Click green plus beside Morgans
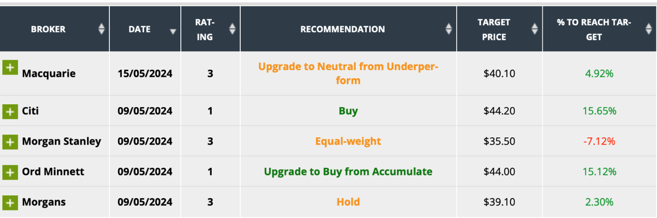The width and height of the screenshot is (657, 218). (10, 202)
